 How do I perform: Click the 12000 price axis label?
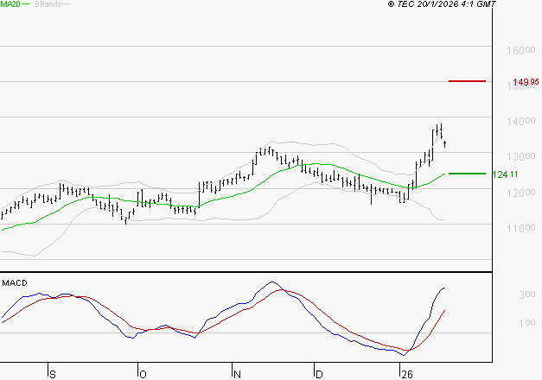click(521, 193)
